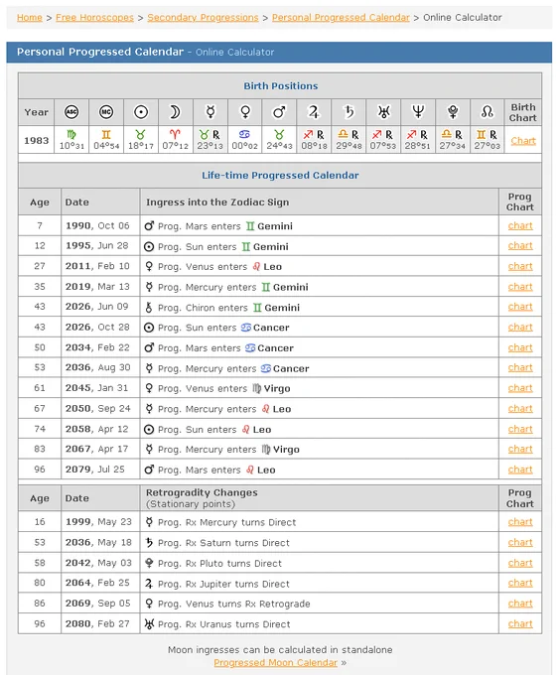
Task: Click Sun icon in 1995 Jun 28 row
Action: [149, 246]
